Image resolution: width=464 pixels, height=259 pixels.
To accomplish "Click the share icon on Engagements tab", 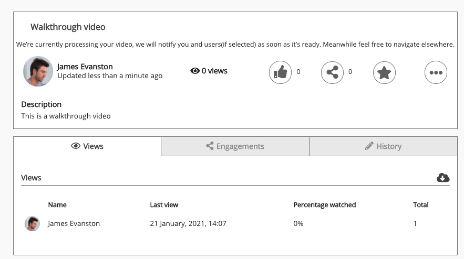I will (210, 146).
